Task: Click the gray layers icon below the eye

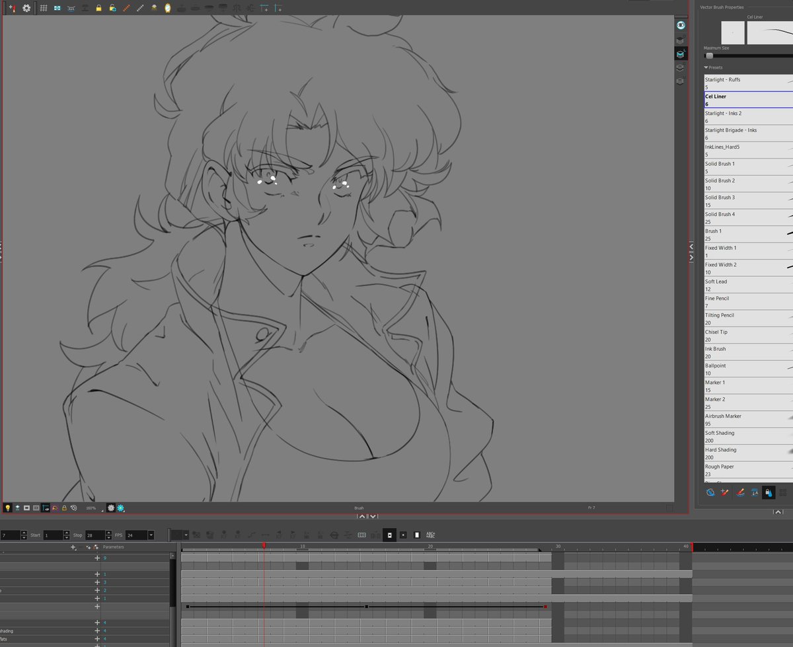Action: 680,40
